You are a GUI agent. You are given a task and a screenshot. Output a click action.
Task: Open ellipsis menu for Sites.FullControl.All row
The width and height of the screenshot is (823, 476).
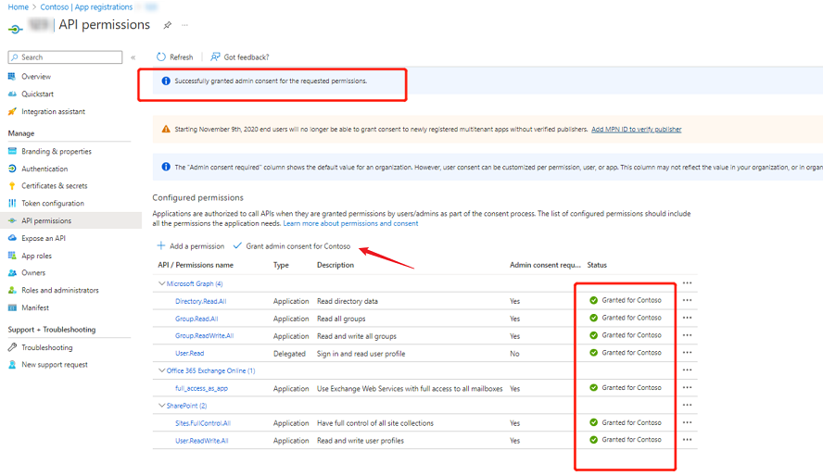pos(687,422)
